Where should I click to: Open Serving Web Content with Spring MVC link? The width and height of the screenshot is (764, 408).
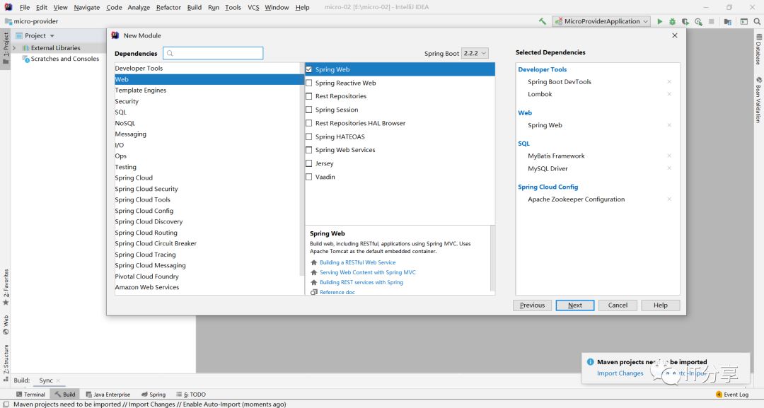pos(368,272)
